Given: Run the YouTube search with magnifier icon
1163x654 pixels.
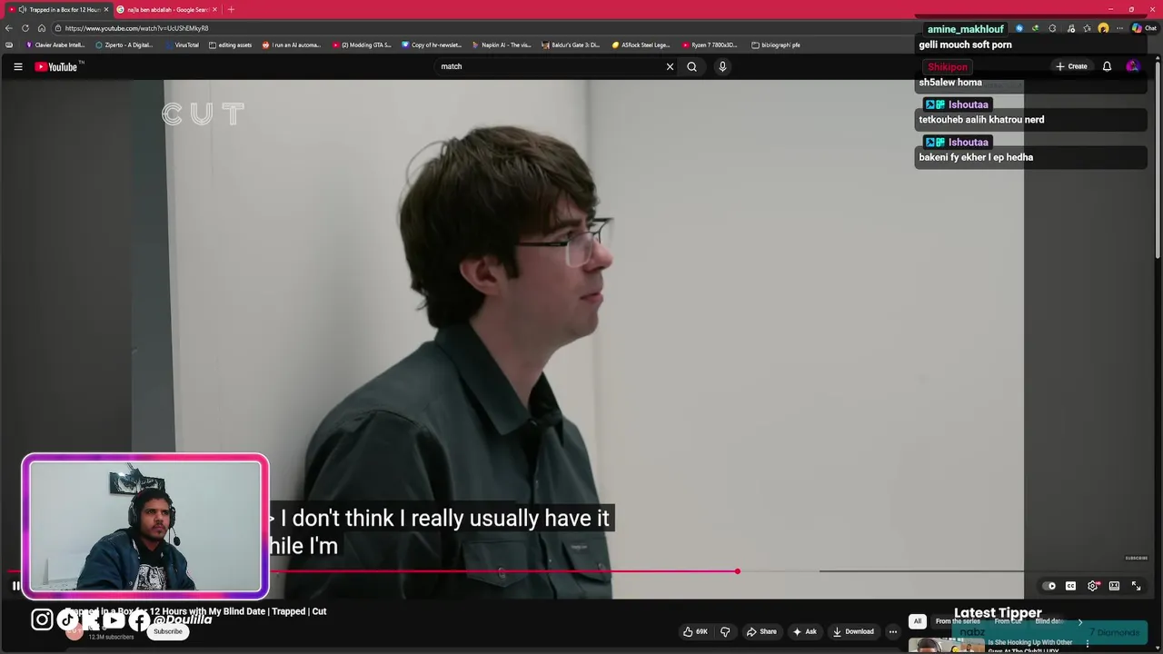Looking at the screenshot, I should pyautogui.click(x=691, y=66).
